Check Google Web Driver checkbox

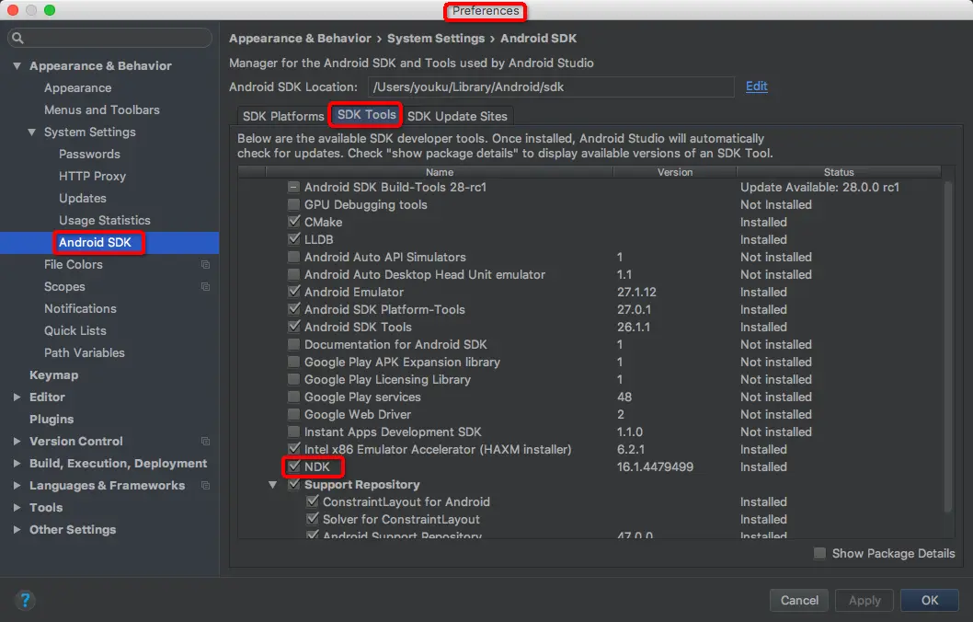pos(293,414)
